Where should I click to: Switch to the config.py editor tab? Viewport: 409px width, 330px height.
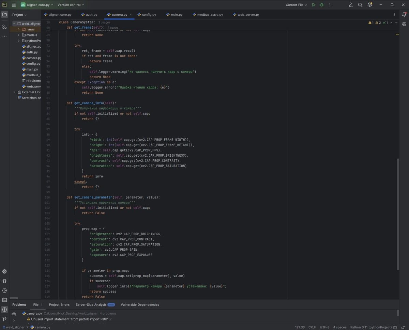(x=147, y=15)
